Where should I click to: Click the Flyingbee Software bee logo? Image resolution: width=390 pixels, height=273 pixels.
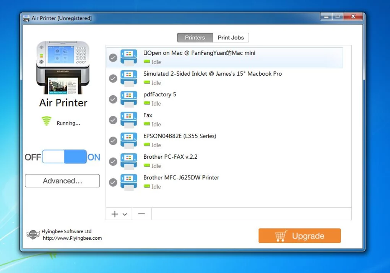coord(33,235)
